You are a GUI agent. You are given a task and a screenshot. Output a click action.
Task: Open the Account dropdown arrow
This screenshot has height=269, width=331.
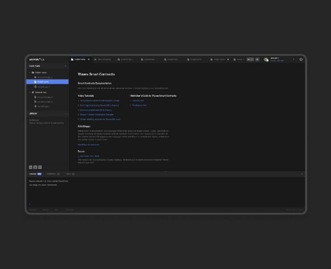tap(294, 59)
